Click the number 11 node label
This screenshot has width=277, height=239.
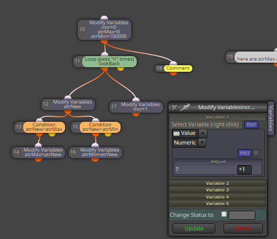coord(78,61)
